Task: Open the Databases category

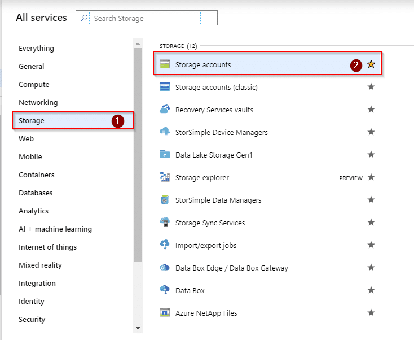Action: (36, 193)
